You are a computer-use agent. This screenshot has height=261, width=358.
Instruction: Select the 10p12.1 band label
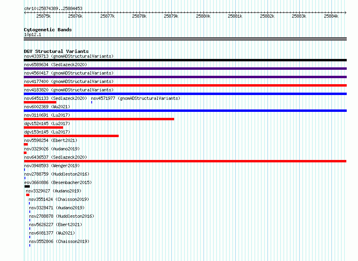tap(33, 34)
